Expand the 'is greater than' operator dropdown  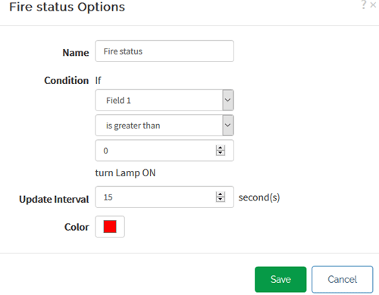click(164, 126)
